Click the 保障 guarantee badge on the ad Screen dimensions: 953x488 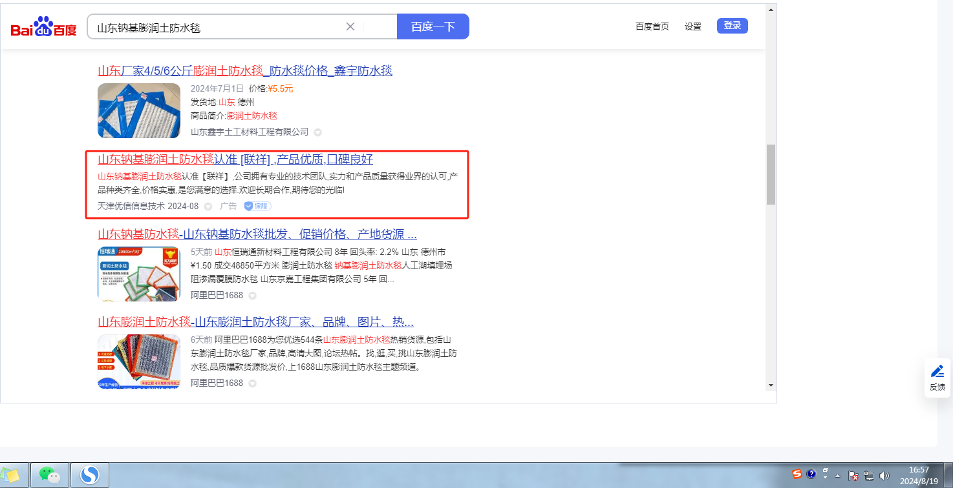pos(257,207)
